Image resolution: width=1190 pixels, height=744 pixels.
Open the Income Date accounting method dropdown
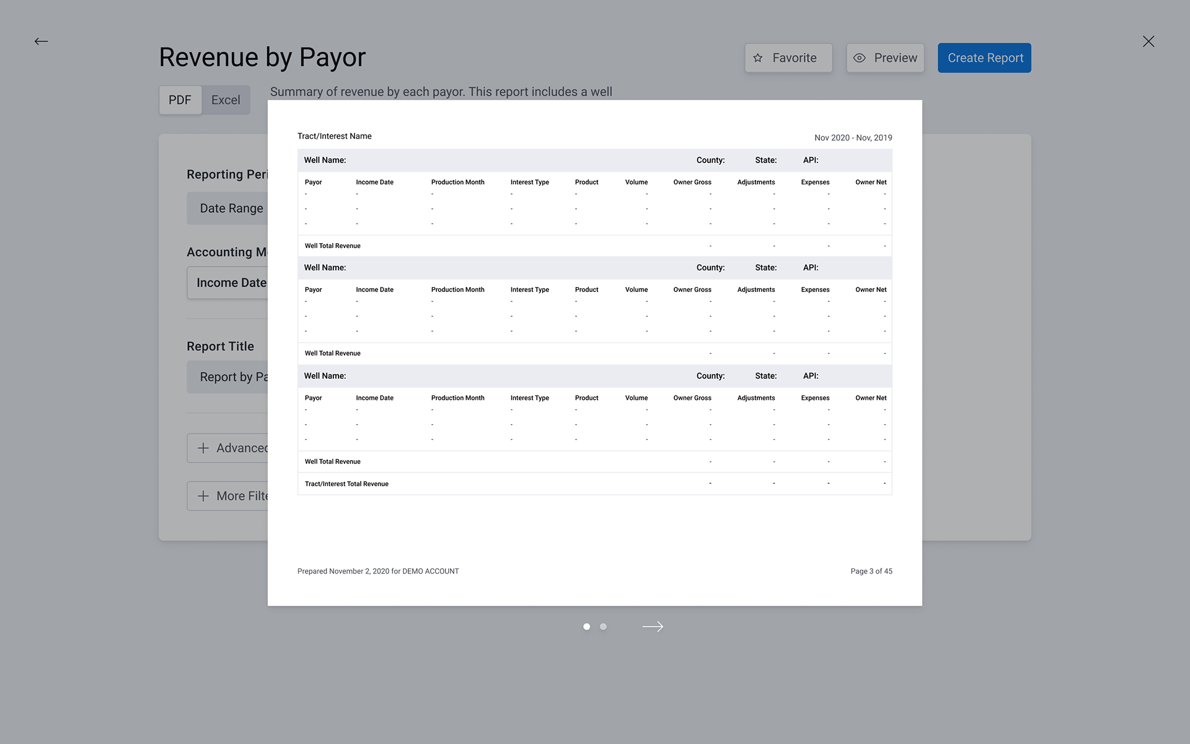tap(227, 283)
